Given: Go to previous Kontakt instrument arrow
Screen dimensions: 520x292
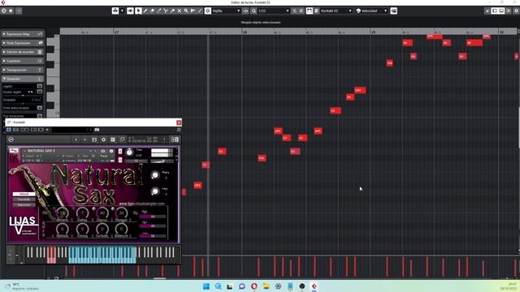Looking at the screenshot, I should [76, 140].
